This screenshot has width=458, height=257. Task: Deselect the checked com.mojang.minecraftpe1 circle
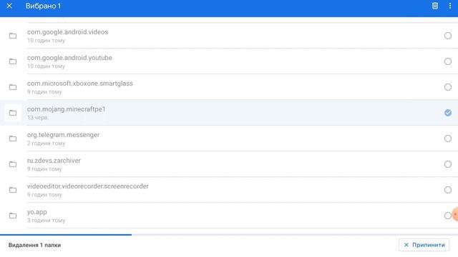(x=448, y=113)
